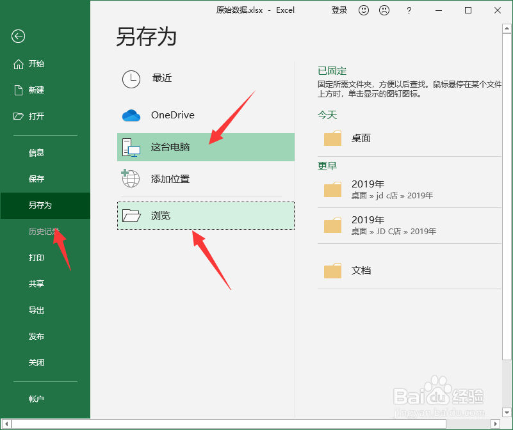Choose the 添加位置 text label
Screen dimensions: 513x430
click(170, 179)
